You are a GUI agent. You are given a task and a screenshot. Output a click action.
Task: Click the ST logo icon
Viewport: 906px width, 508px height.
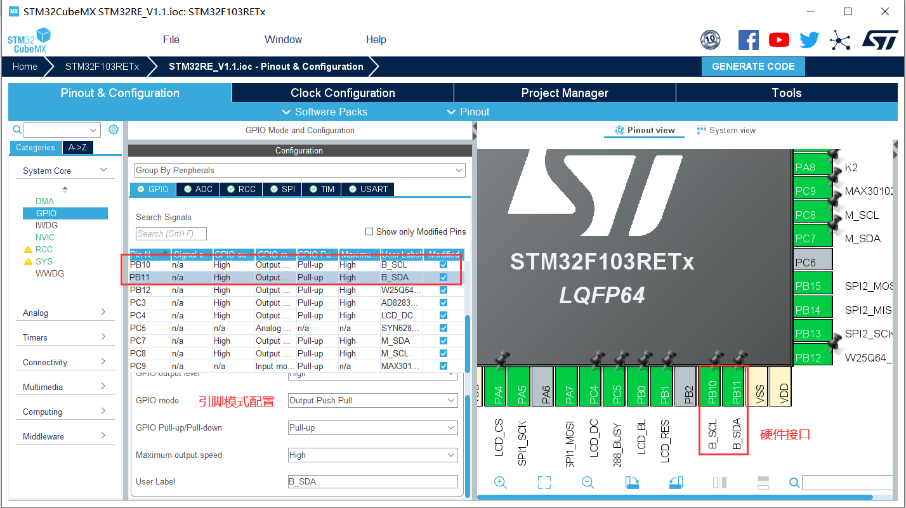pyautogui.click(x=880, y=40)
